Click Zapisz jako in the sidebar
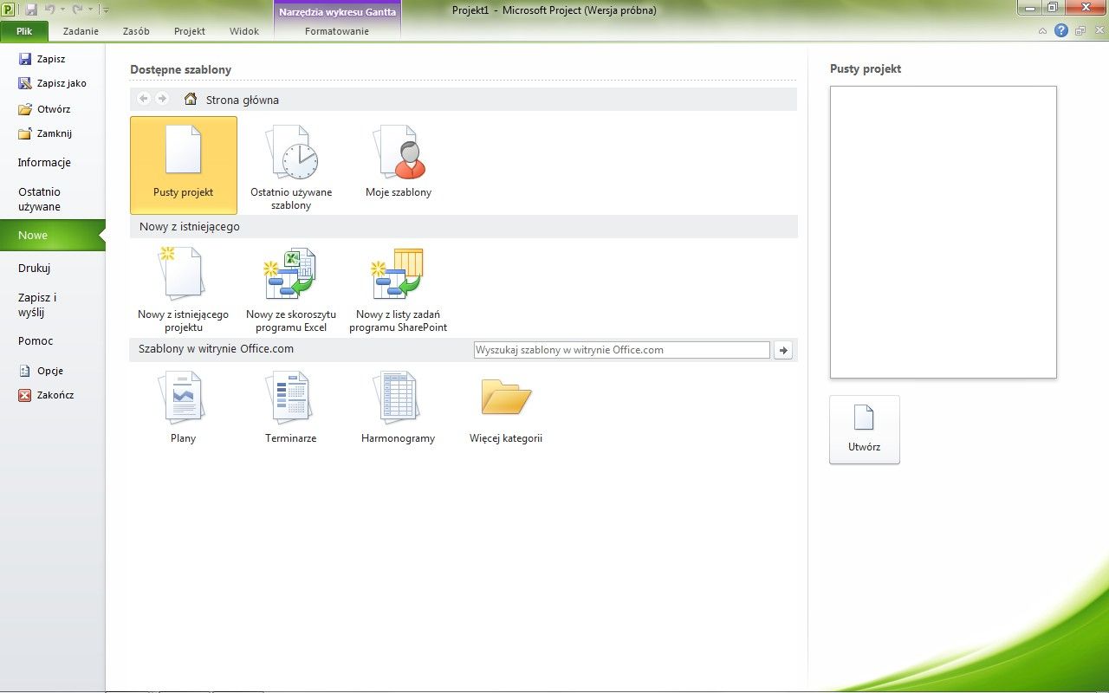Screen dimensions: 1109x693 point(52,83)
